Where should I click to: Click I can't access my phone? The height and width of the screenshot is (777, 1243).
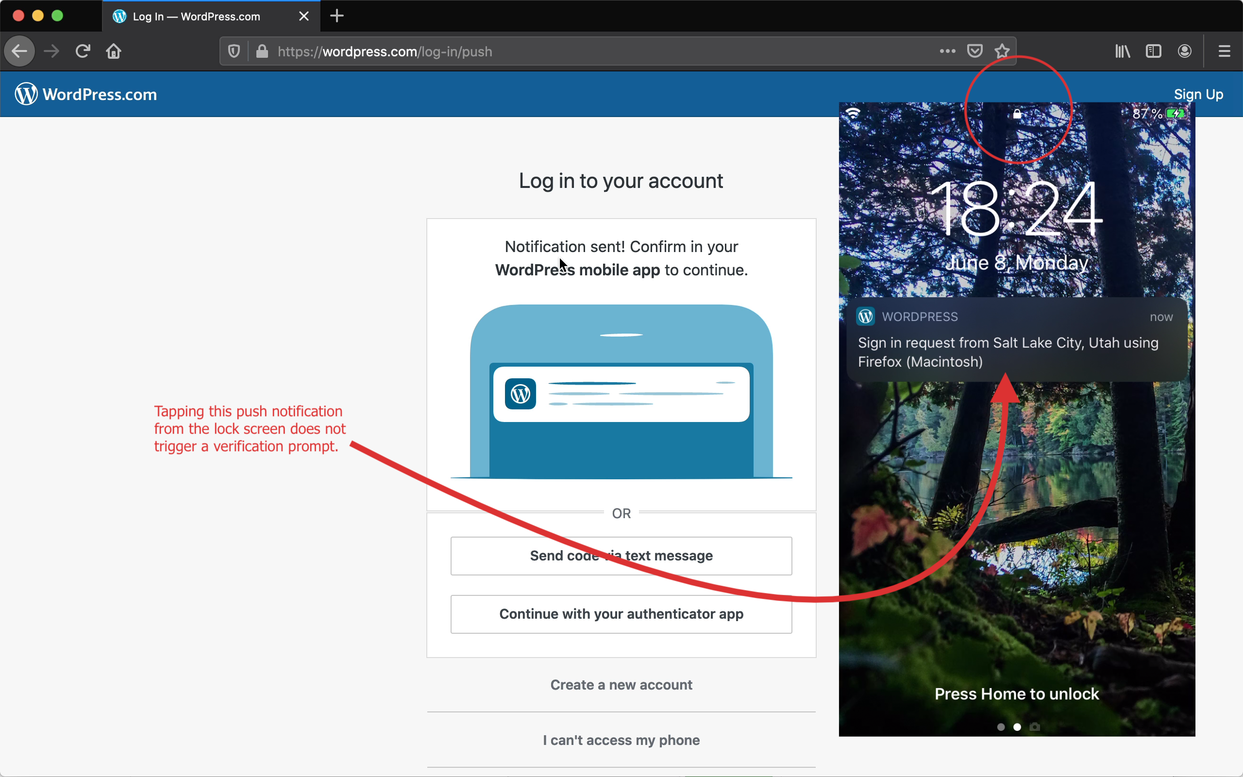click(621, 740)
